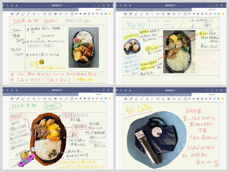Activate the laser pointer tool in the 4/23 note
Image resolution: width=229 pixels, height=172 pixels.
179,14
